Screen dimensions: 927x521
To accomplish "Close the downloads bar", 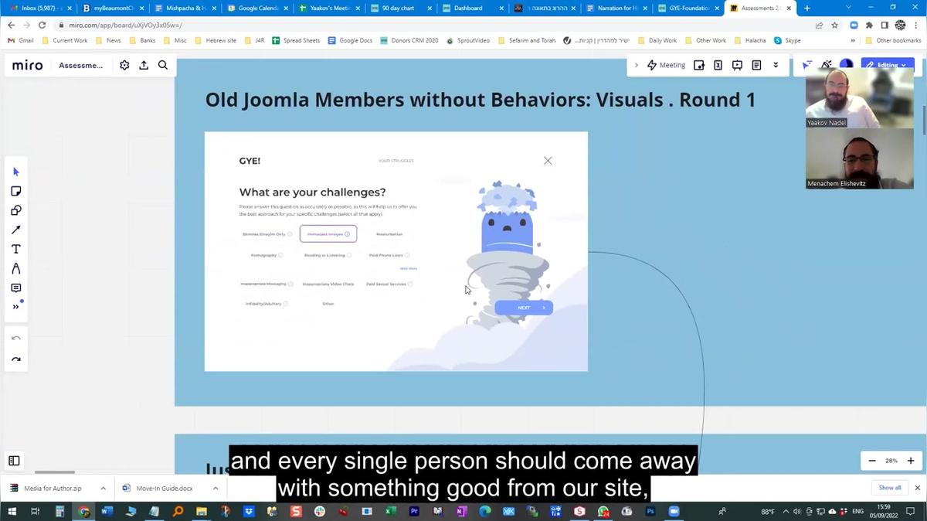I will coord(918,488).
